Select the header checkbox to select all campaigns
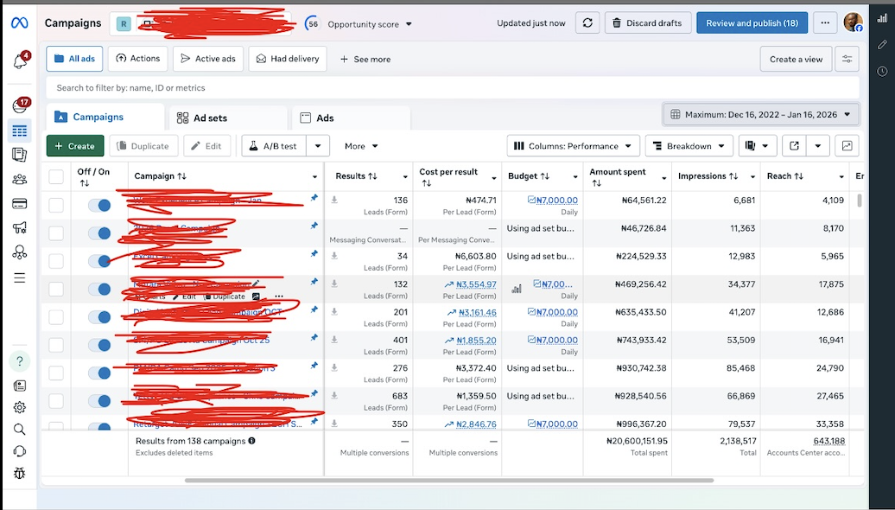Viewport: 895px width, 510px height. click(x=56, y=175)
